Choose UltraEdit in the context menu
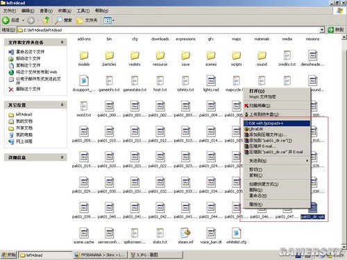This screenshot has height=260, width=347. (277, 129)
